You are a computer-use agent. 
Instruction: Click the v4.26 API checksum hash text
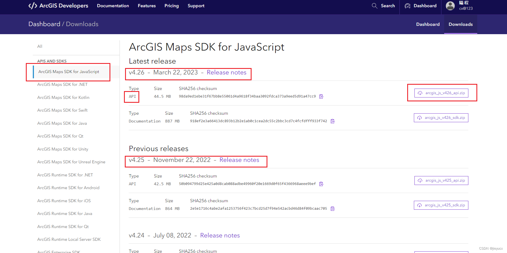[x=247, y=96]
